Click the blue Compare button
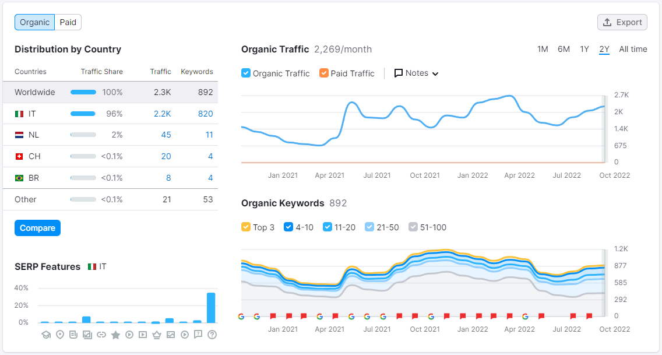This screenshot has height=355, width=662. pos(37,228)
